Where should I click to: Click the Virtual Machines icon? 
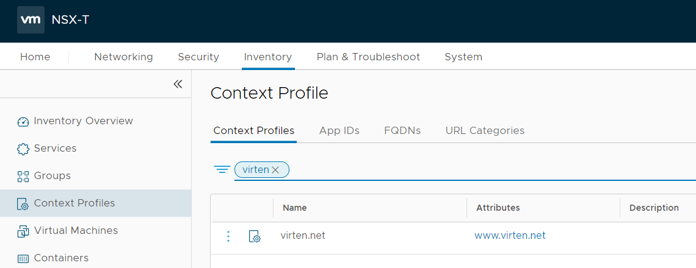23,231
